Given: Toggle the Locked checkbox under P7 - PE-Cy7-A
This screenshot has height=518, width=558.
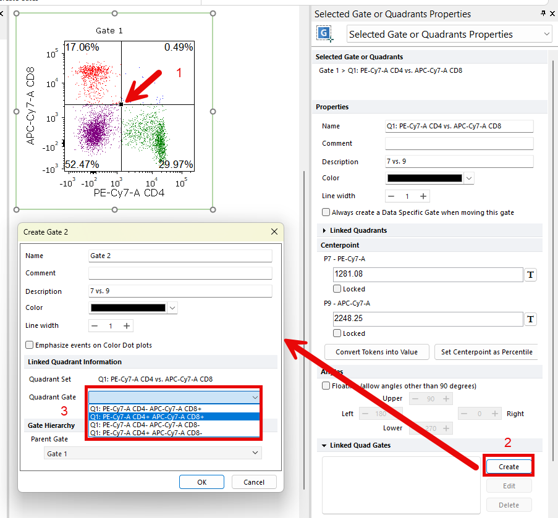Looking at the screenshot, I should 337,289.
